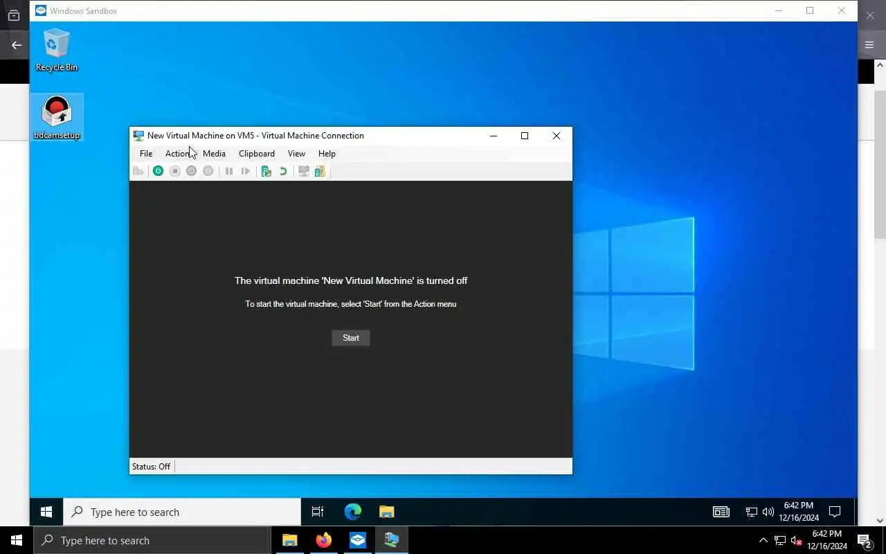886x554 pixels.
Task: Open the Media menu
Action: (214, 154)
